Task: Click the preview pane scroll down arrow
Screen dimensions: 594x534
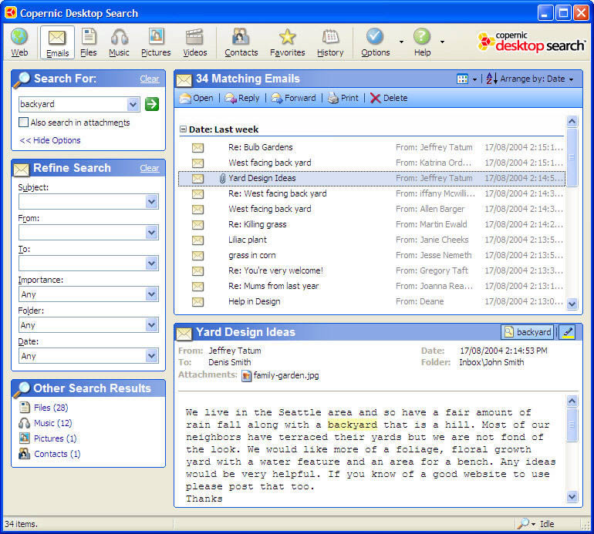Action: click(572, 496)
